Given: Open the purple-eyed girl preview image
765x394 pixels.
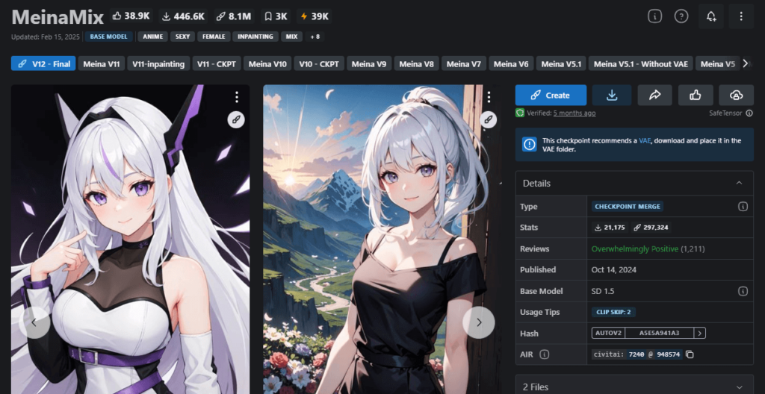Looking at the screenshot, I should point(130,239).
